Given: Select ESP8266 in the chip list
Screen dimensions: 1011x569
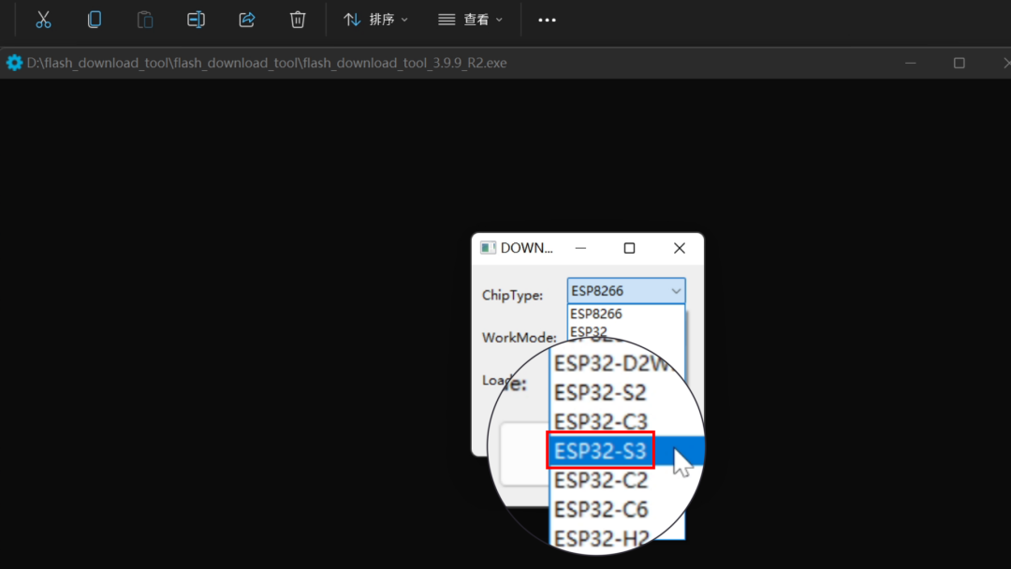Looking at the screenshot, I should (596, 314).
